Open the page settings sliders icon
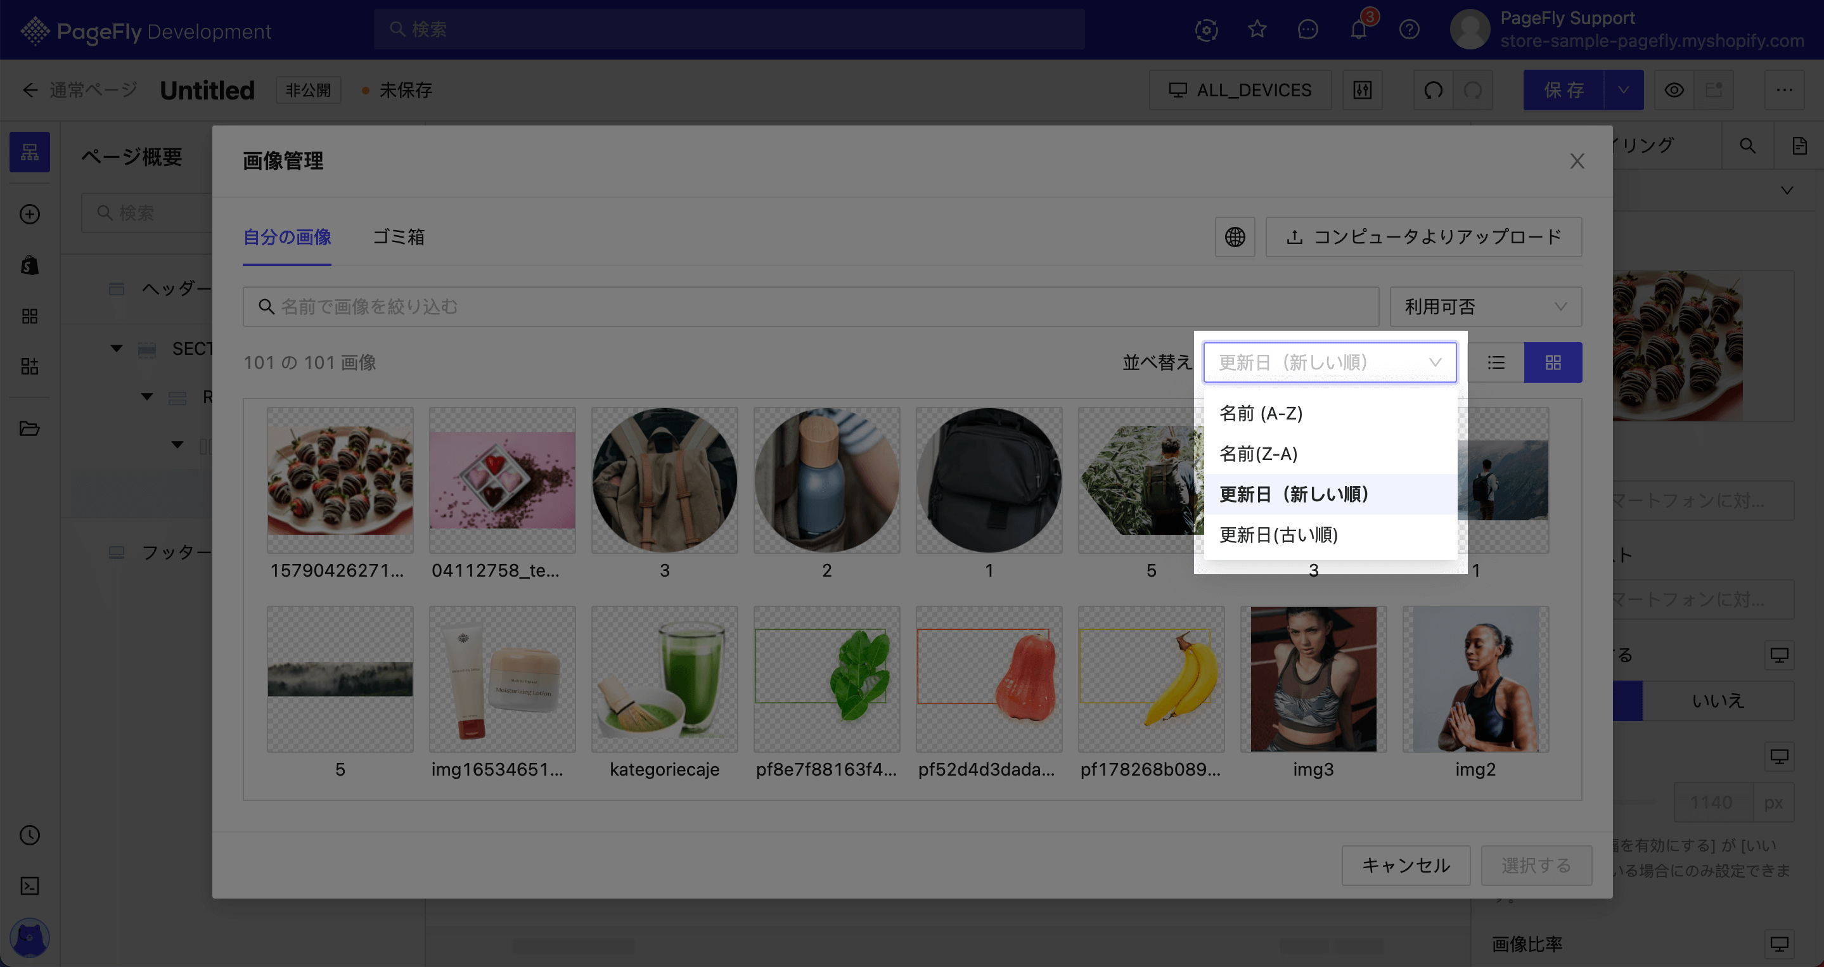The image size is (1824, 967). (x=1363, y=90)
